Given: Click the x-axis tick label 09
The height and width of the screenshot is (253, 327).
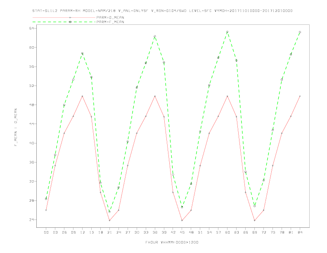Looking at the screenshot, I should click(73, 232).
